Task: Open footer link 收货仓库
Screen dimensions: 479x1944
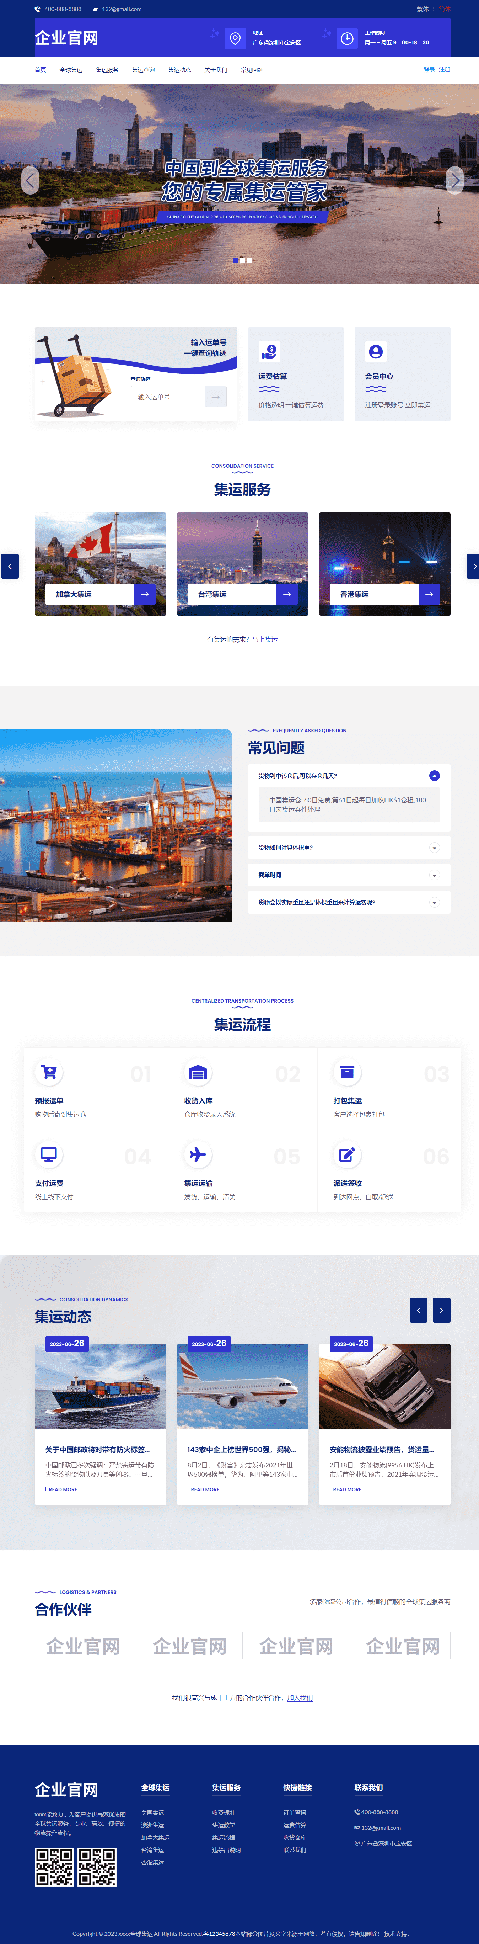Action: pos(295,1837)
